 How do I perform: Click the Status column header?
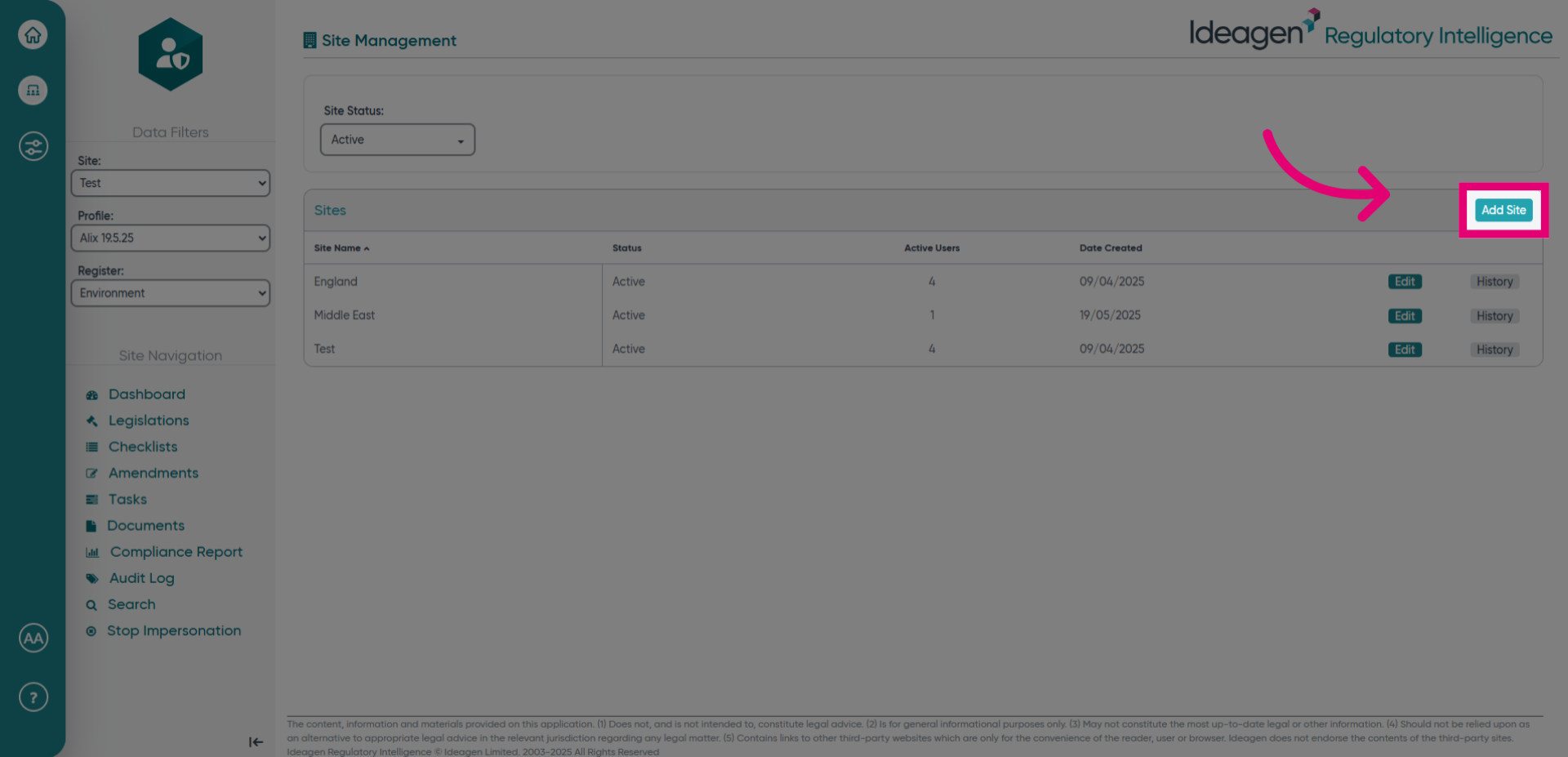627,248
